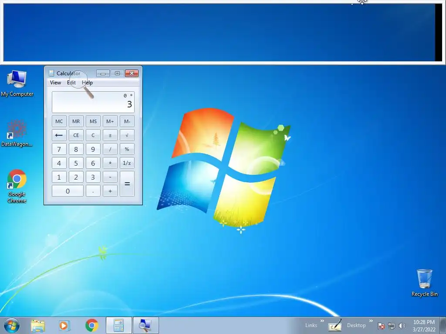Open the Calculator Edit menu
The height and width of the screenshot is (334, 446).
pyautogui.click(x=71, y=83)
